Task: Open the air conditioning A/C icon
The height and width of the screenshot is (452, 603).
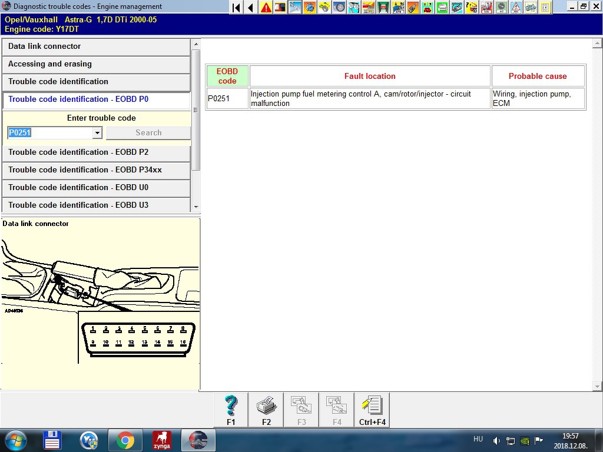Action: pyautogui.click(x=501, y=7)
